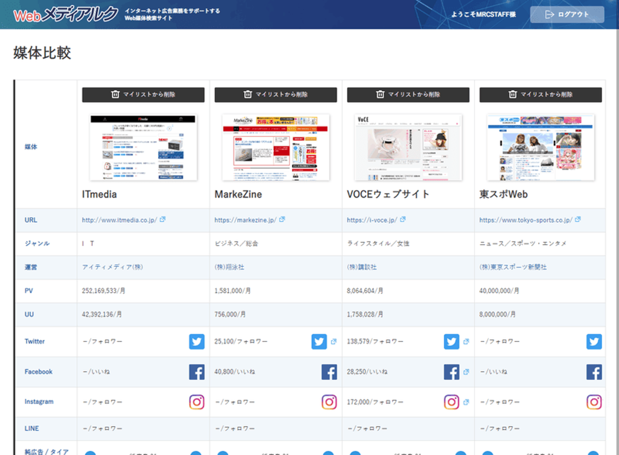Click ITmedia's UU value 42,392,136/月

102,314
